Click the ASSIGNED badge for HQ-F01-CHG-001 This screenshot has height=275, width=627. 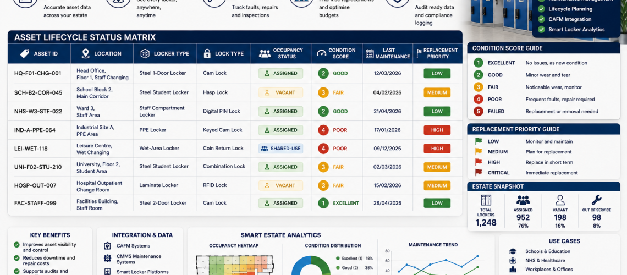[280, 74]
